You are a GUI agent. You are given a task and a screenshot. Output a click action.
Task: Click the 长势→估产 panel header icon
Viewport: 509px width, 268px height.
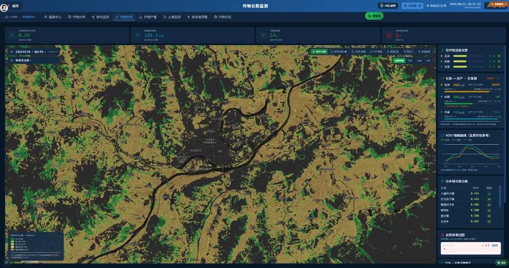(x=442, y=78)
